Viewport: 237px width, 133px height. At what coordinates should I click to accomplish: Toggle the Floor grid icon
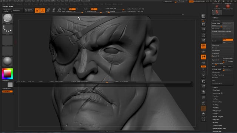(203, 52)
